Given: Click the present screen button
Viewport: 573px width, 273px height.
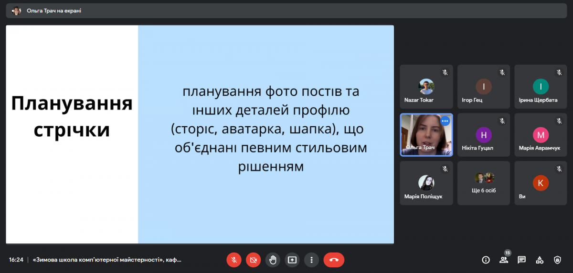Looking at the screenshot, I should click(x=292, y=260).
